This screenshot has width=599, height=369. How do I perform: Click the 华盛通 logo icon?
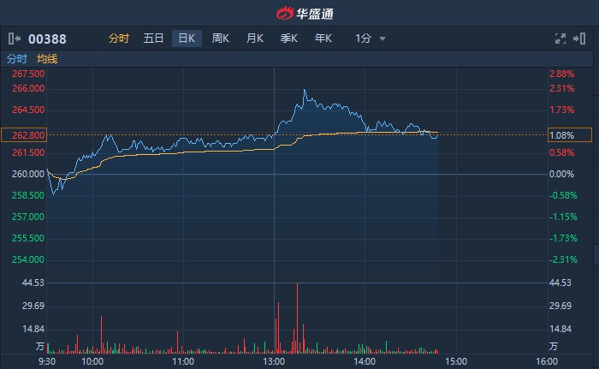[x=284, y=13]
